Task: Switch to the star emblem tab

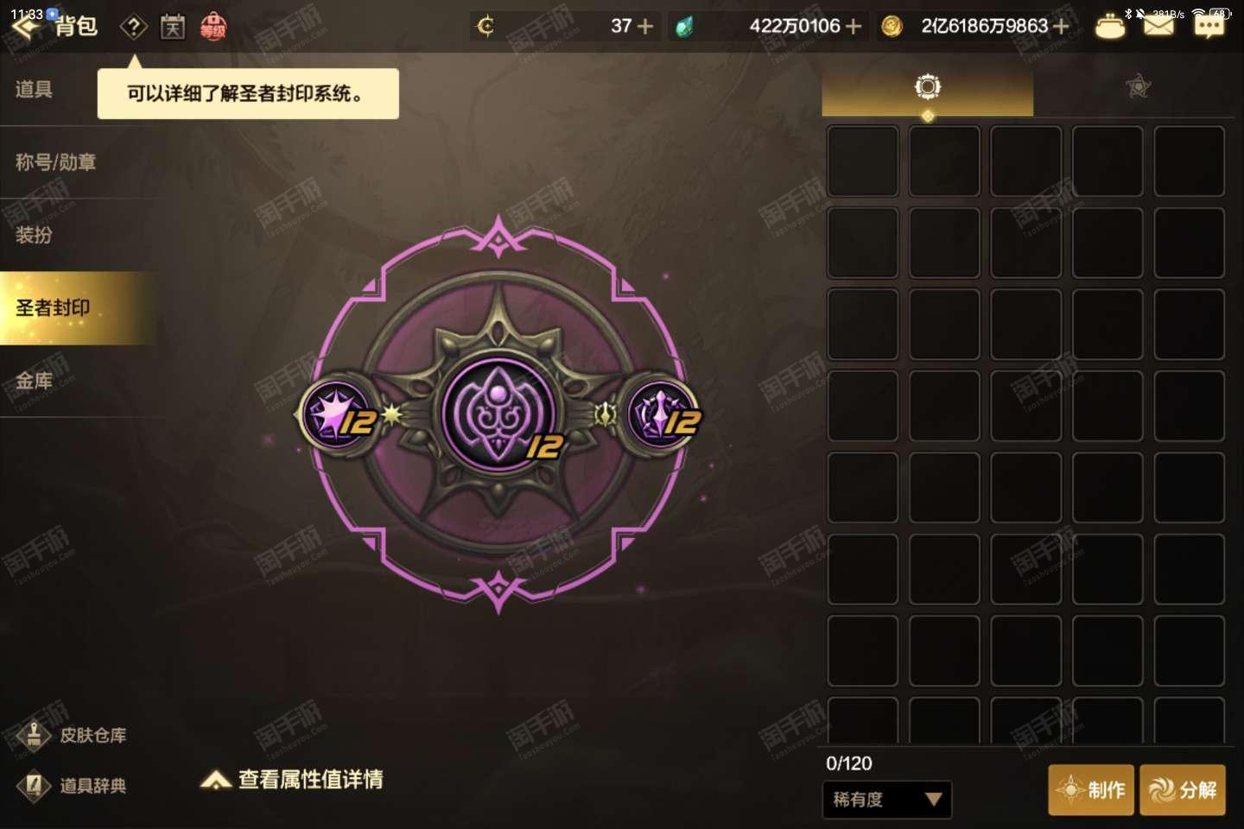Action: click(1139, 86)
